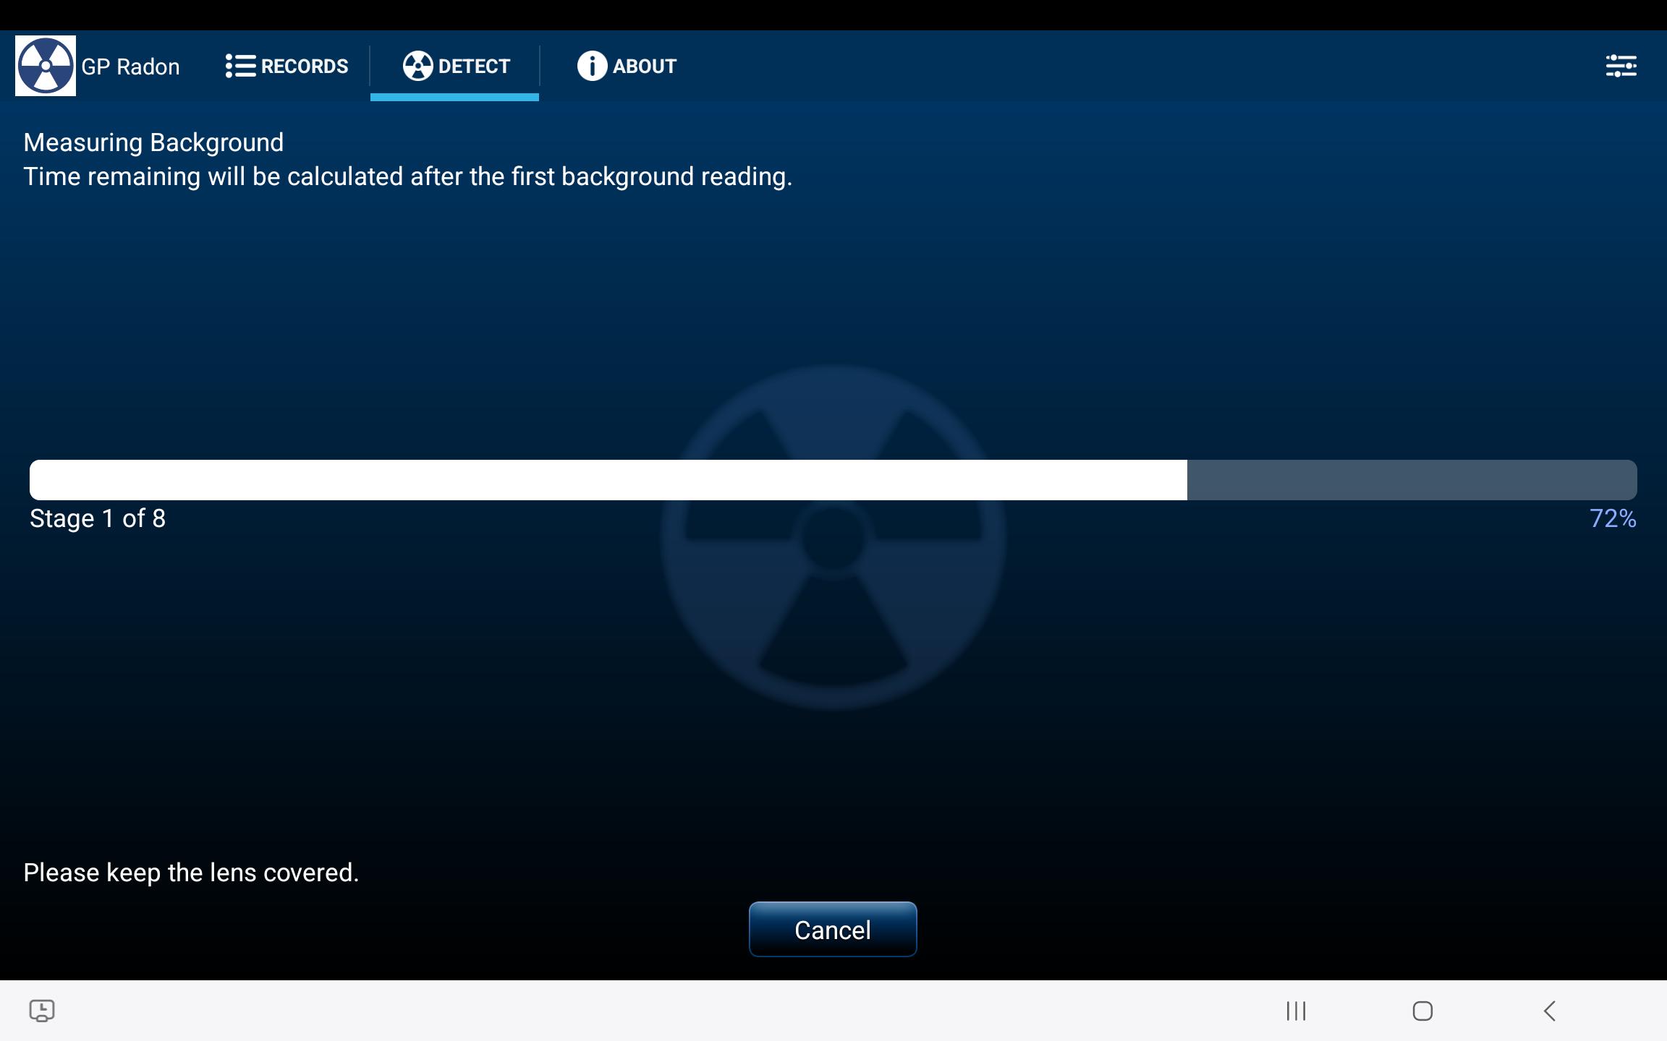Tap the keep lens covered notice
1667x1041 pixels.
(191, 873)
